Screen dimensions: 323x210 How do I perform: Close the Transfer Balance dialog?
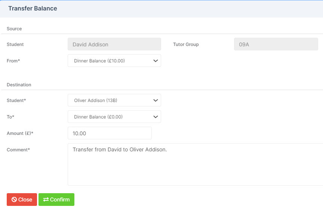(x=22, y=200)
